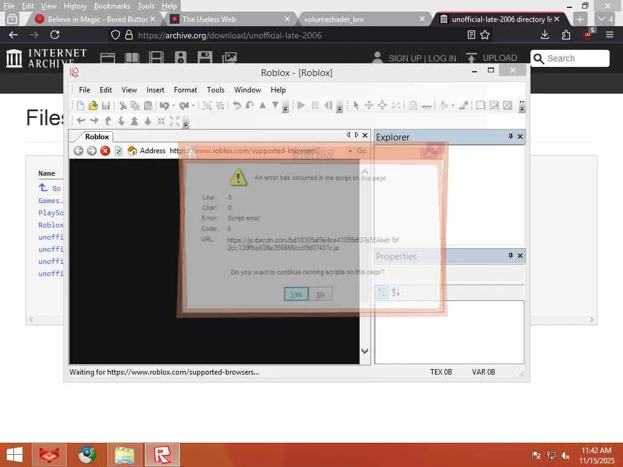Screen dimensions: 623x467
Task: Bookmark this page with Firefox's star icon
Action: [485, 35]
